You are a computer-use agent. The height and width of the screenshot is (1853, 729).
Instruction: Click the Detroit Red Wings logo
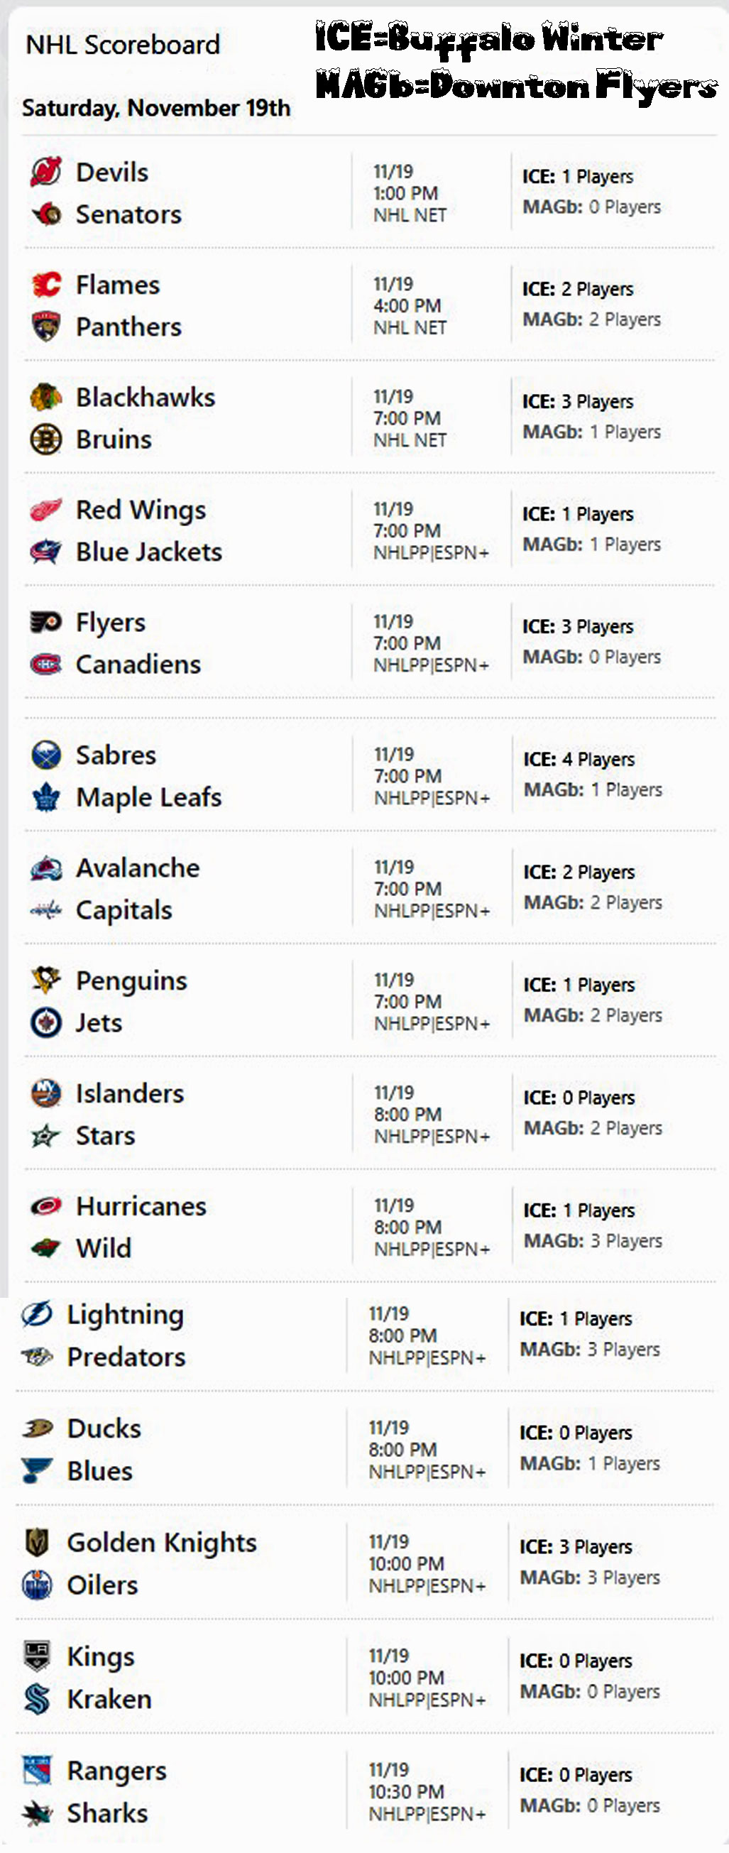coord(46,510)
